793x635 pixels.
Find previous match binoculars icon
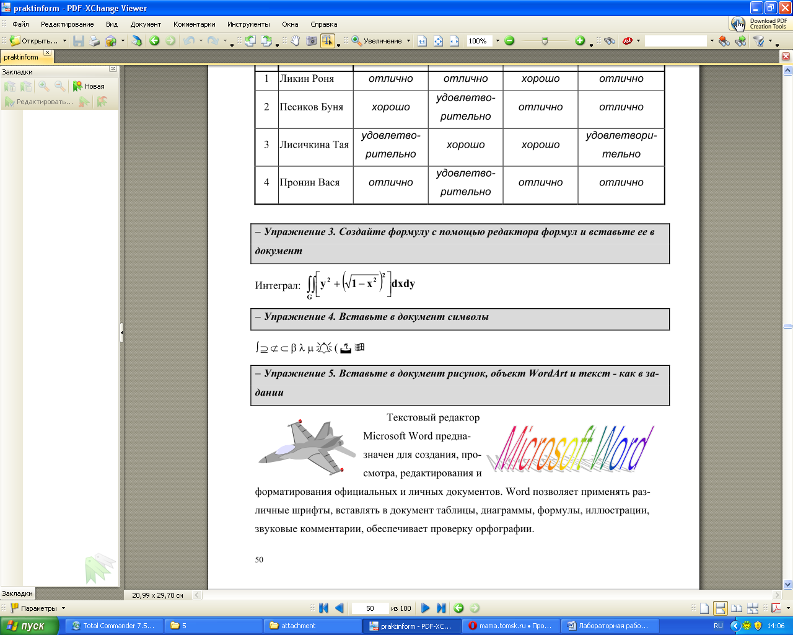point(724,41)
